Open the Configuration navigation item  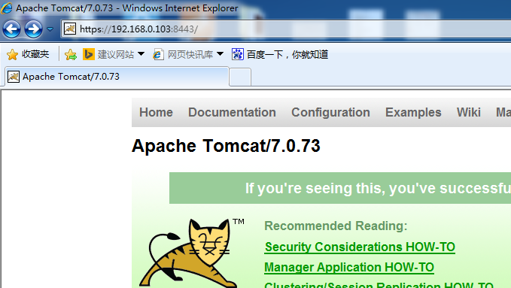pos(330,112)
